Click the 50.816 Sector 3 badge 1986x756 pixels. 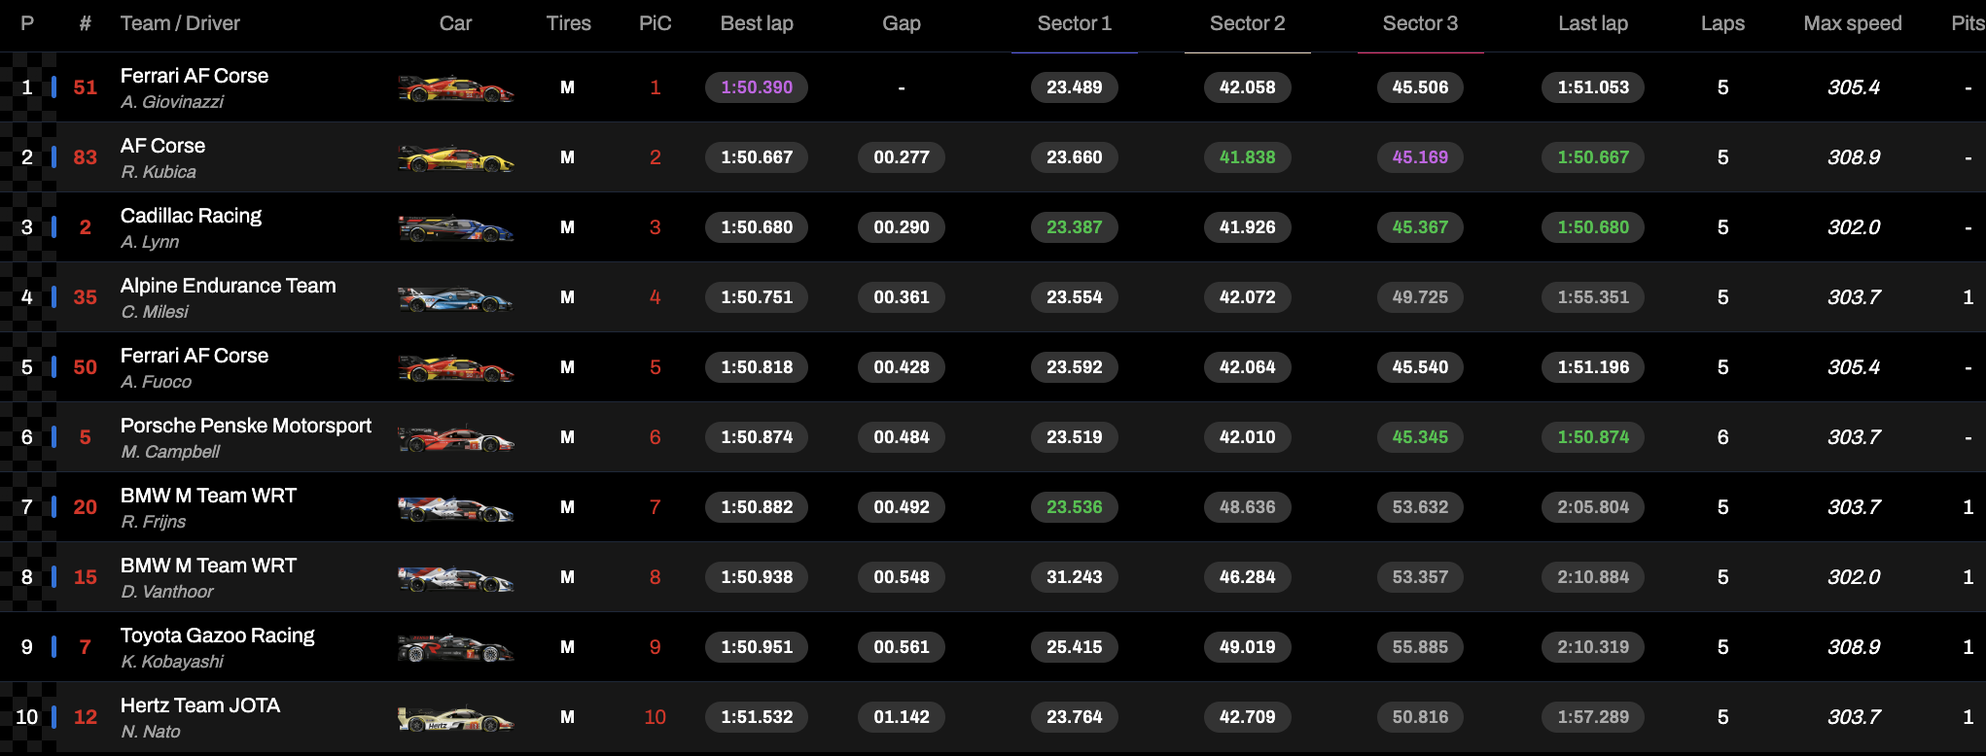[1421, 717]
